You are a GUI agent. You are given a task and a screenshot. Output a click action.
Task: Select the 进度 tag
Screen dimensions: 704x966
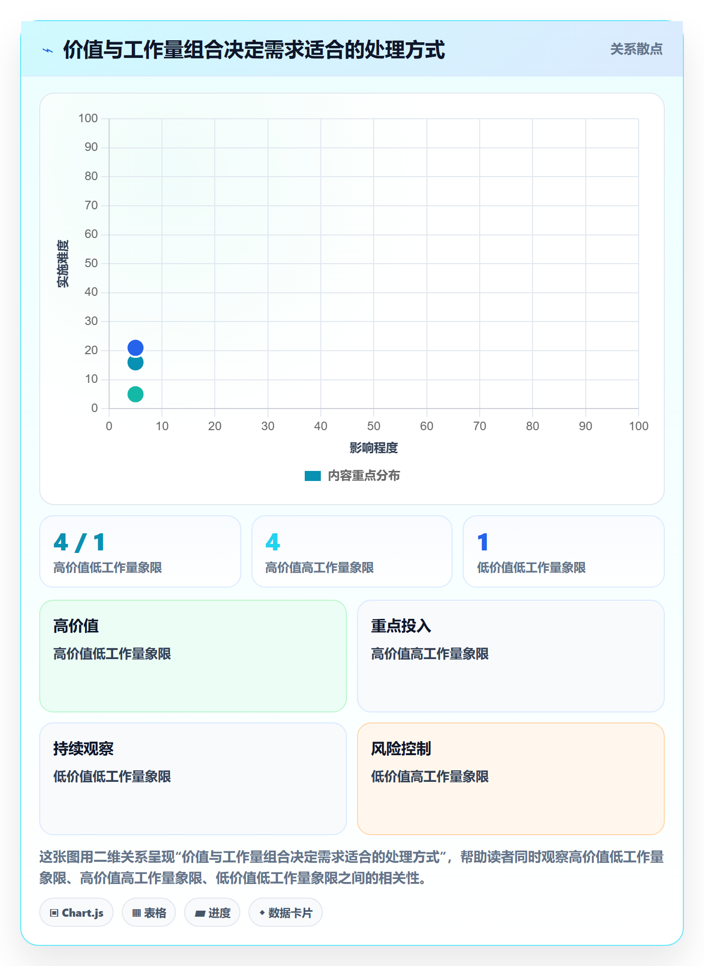[x=212, y=913]
